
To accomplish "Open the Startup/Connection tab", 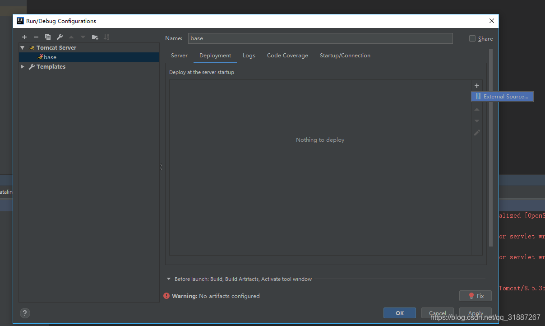I will pyautogui.click(x=345, y=56).
